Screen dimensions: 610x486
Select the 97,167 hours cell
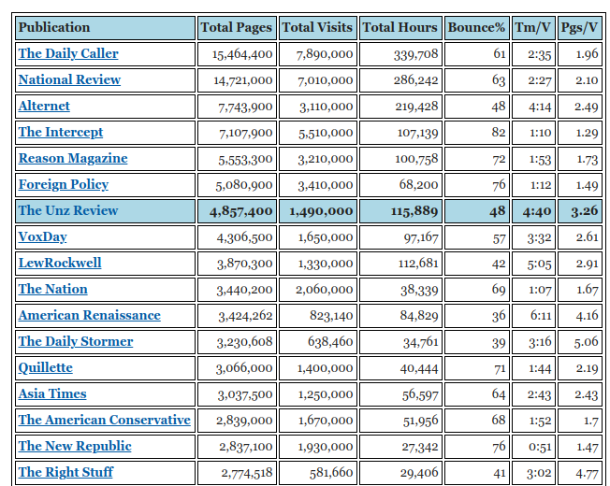(400, 237)
